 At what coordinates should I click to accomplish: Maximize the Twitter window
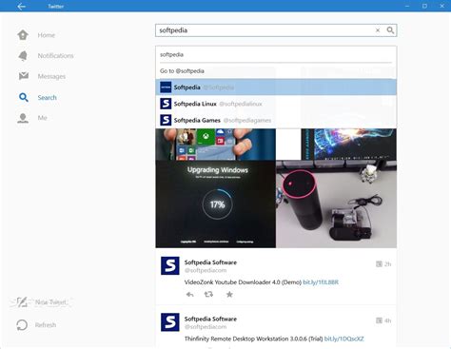pyautogui.click(x=424, y=6)
